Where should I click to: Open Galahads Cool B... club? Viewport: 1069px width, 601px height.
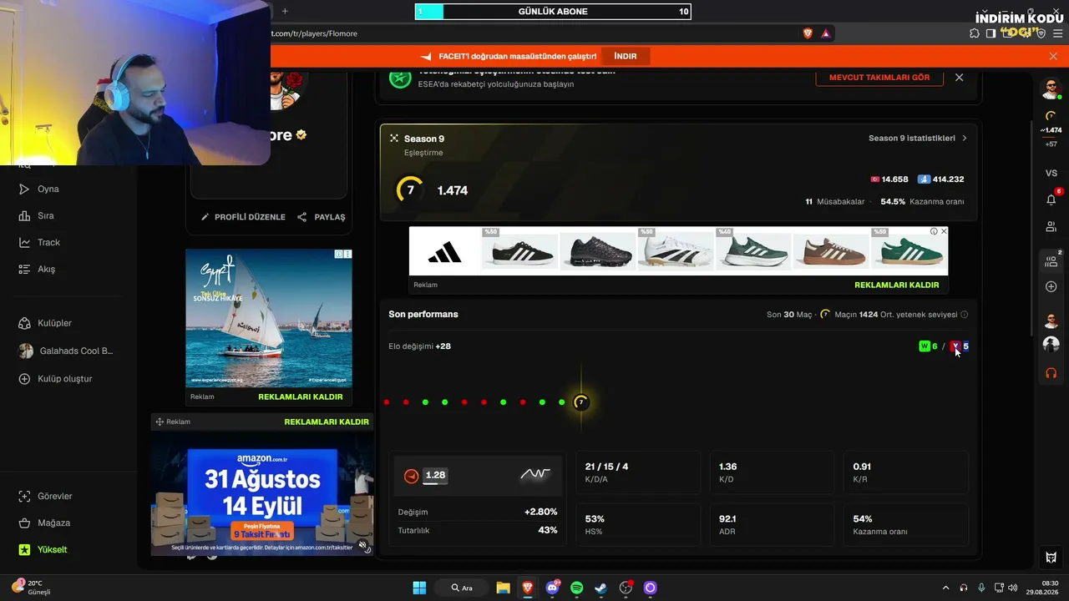tap(66, 351)
